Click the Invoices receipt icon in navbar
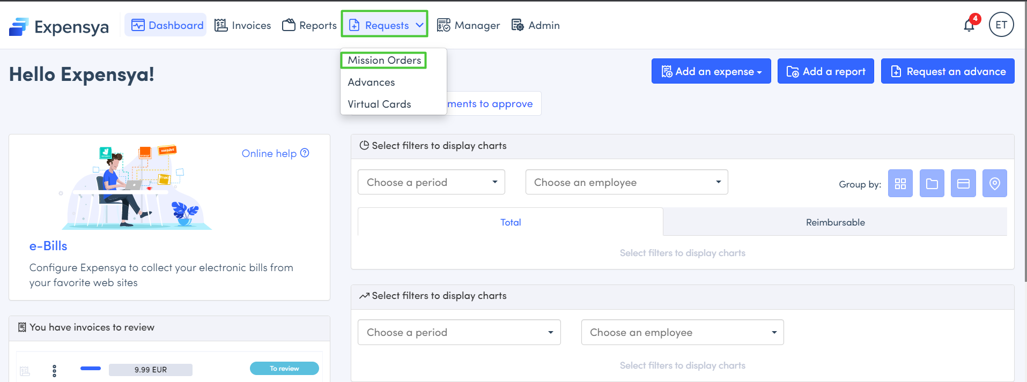 pos(221,25)
